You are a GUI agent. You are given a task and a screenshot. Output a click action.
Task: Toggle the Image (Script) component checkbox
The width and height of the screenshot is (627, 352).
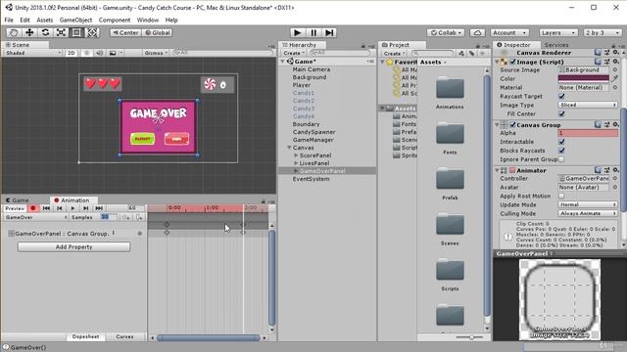(512, 62)
